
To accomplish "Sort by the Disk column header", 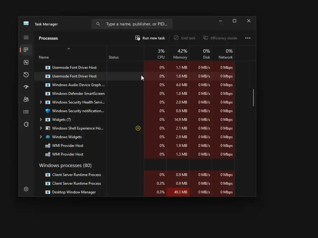I will 201,53.
